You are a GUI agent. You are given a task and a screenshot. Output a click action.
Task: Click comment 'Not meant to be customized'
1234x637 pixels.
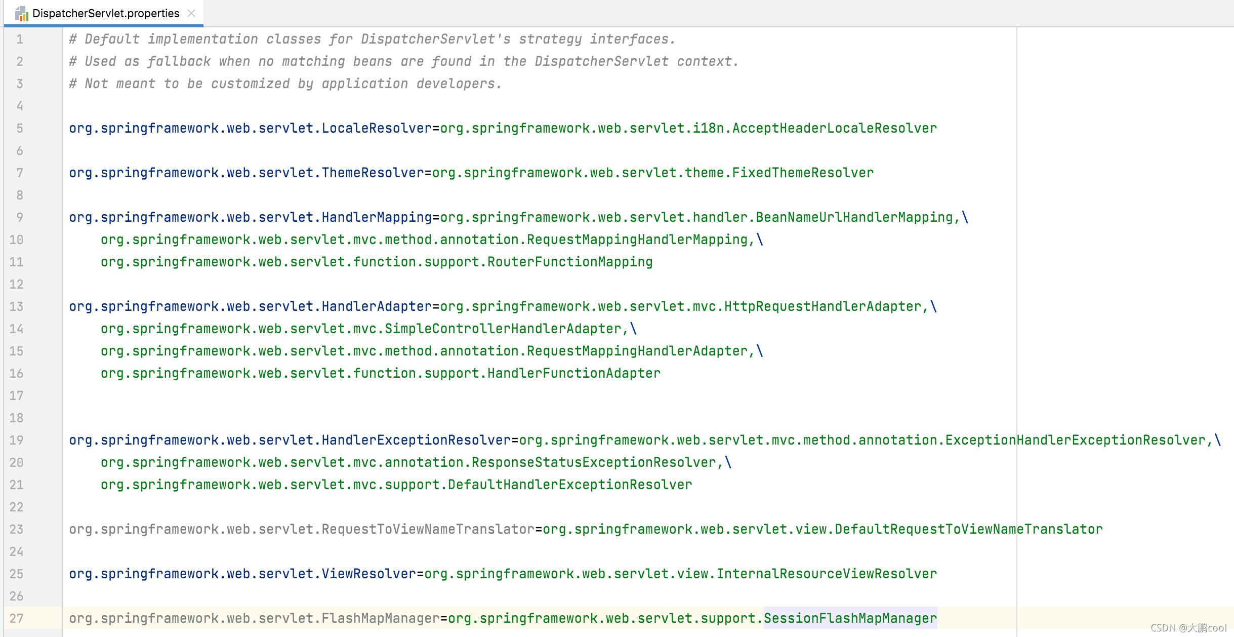285,84
